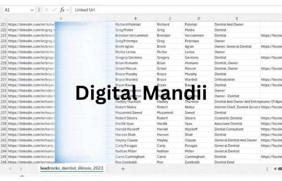Click the fx insert function icon
Image resolution: width=282 pixels, height=181 pixels.
pos(62,10)
